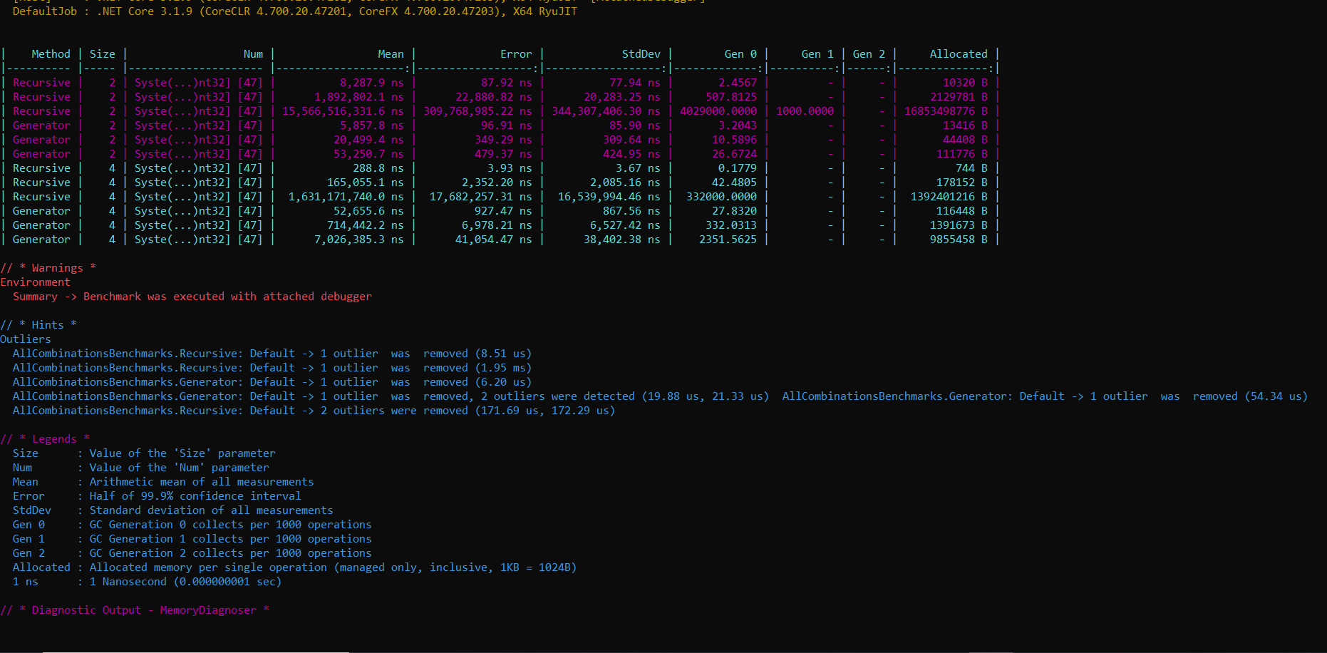This screenshot has height=653, width=1327.
Task: Click the 'Num' column header
Action: point(253,54)
